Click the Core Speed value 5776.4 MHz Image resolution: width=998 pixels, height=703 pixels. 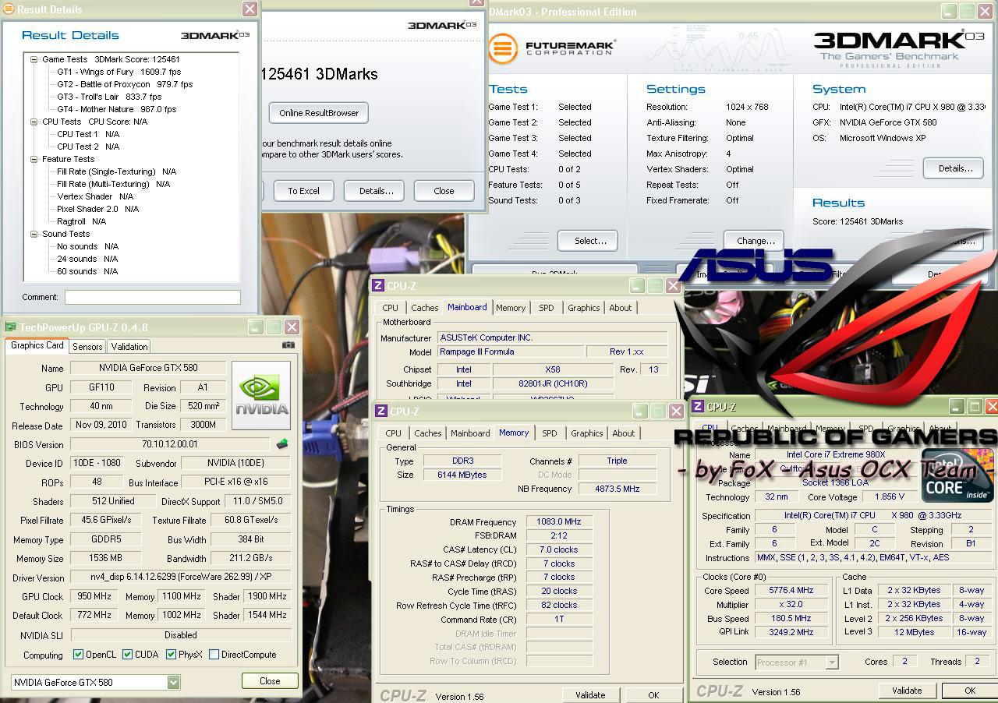791,591
